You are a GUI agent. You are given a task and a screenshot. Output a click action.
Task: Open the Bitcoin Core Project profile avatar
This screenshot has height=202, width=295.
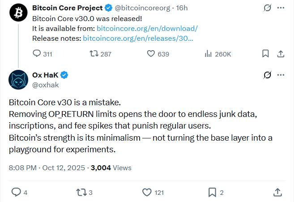[18, 13]
